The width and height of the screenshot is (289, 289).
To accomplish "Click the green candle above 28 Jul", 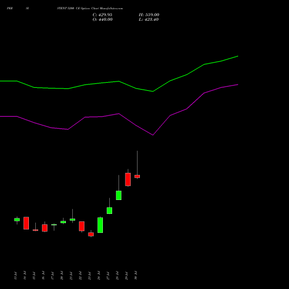I will [x=118, y=195].
